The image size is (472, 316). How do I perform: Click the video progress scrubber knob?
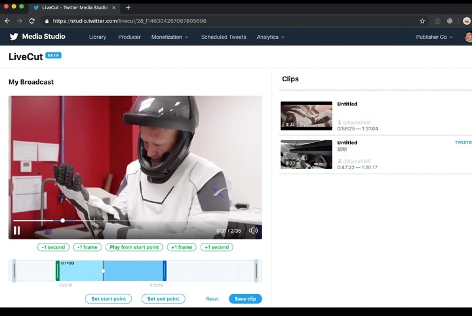click(x=63, y=220)
